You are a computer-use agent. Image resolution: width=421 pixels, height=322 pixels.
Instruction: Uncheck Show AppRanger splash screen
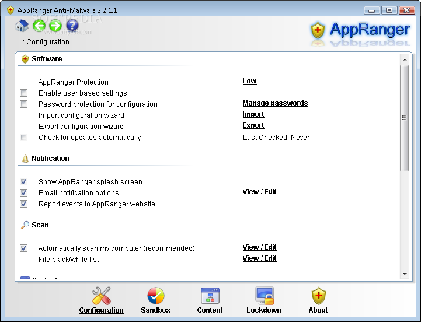click(x=23, y=181)
